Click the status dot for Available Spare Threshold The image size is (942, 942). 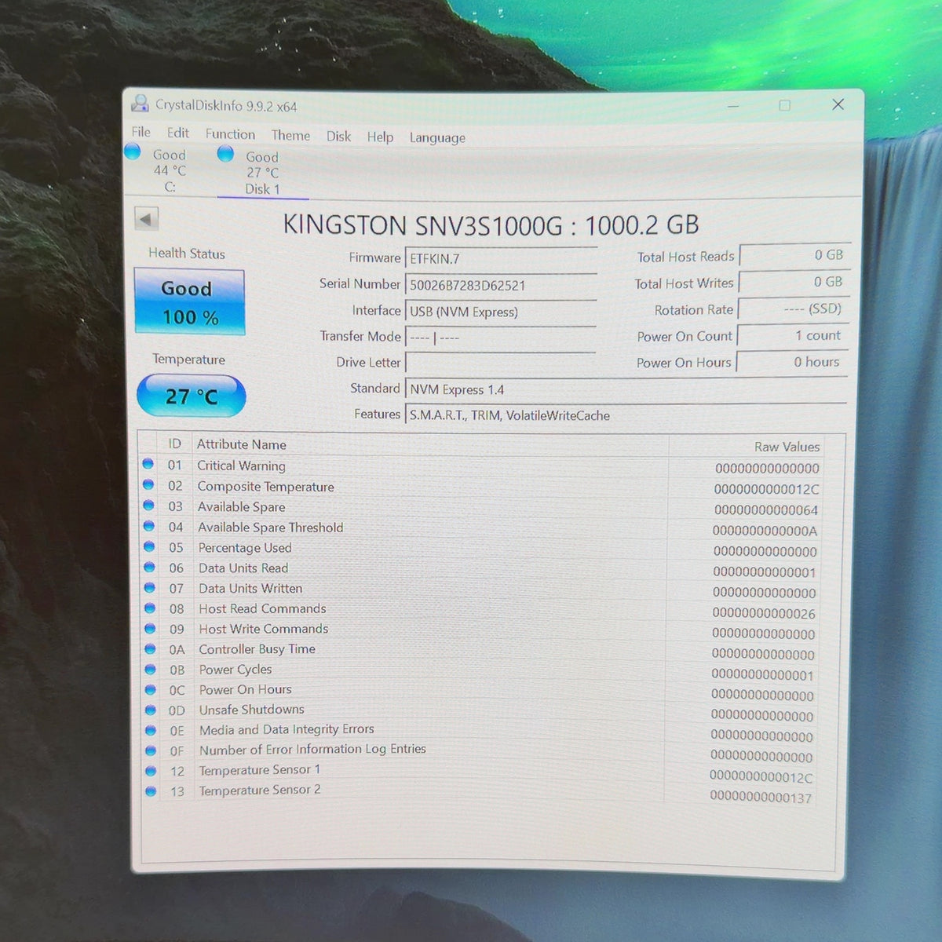click(148, 526)
